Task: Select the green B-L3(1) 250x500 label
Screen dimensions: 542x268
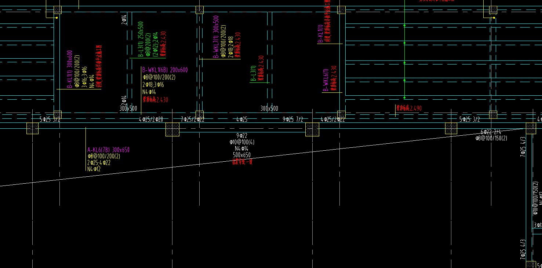Action: [141, 39]
